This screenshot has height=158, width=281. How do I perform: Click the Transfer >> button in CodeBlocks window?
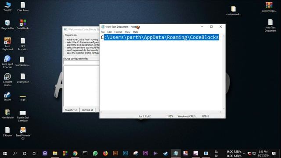coord(71,110)
